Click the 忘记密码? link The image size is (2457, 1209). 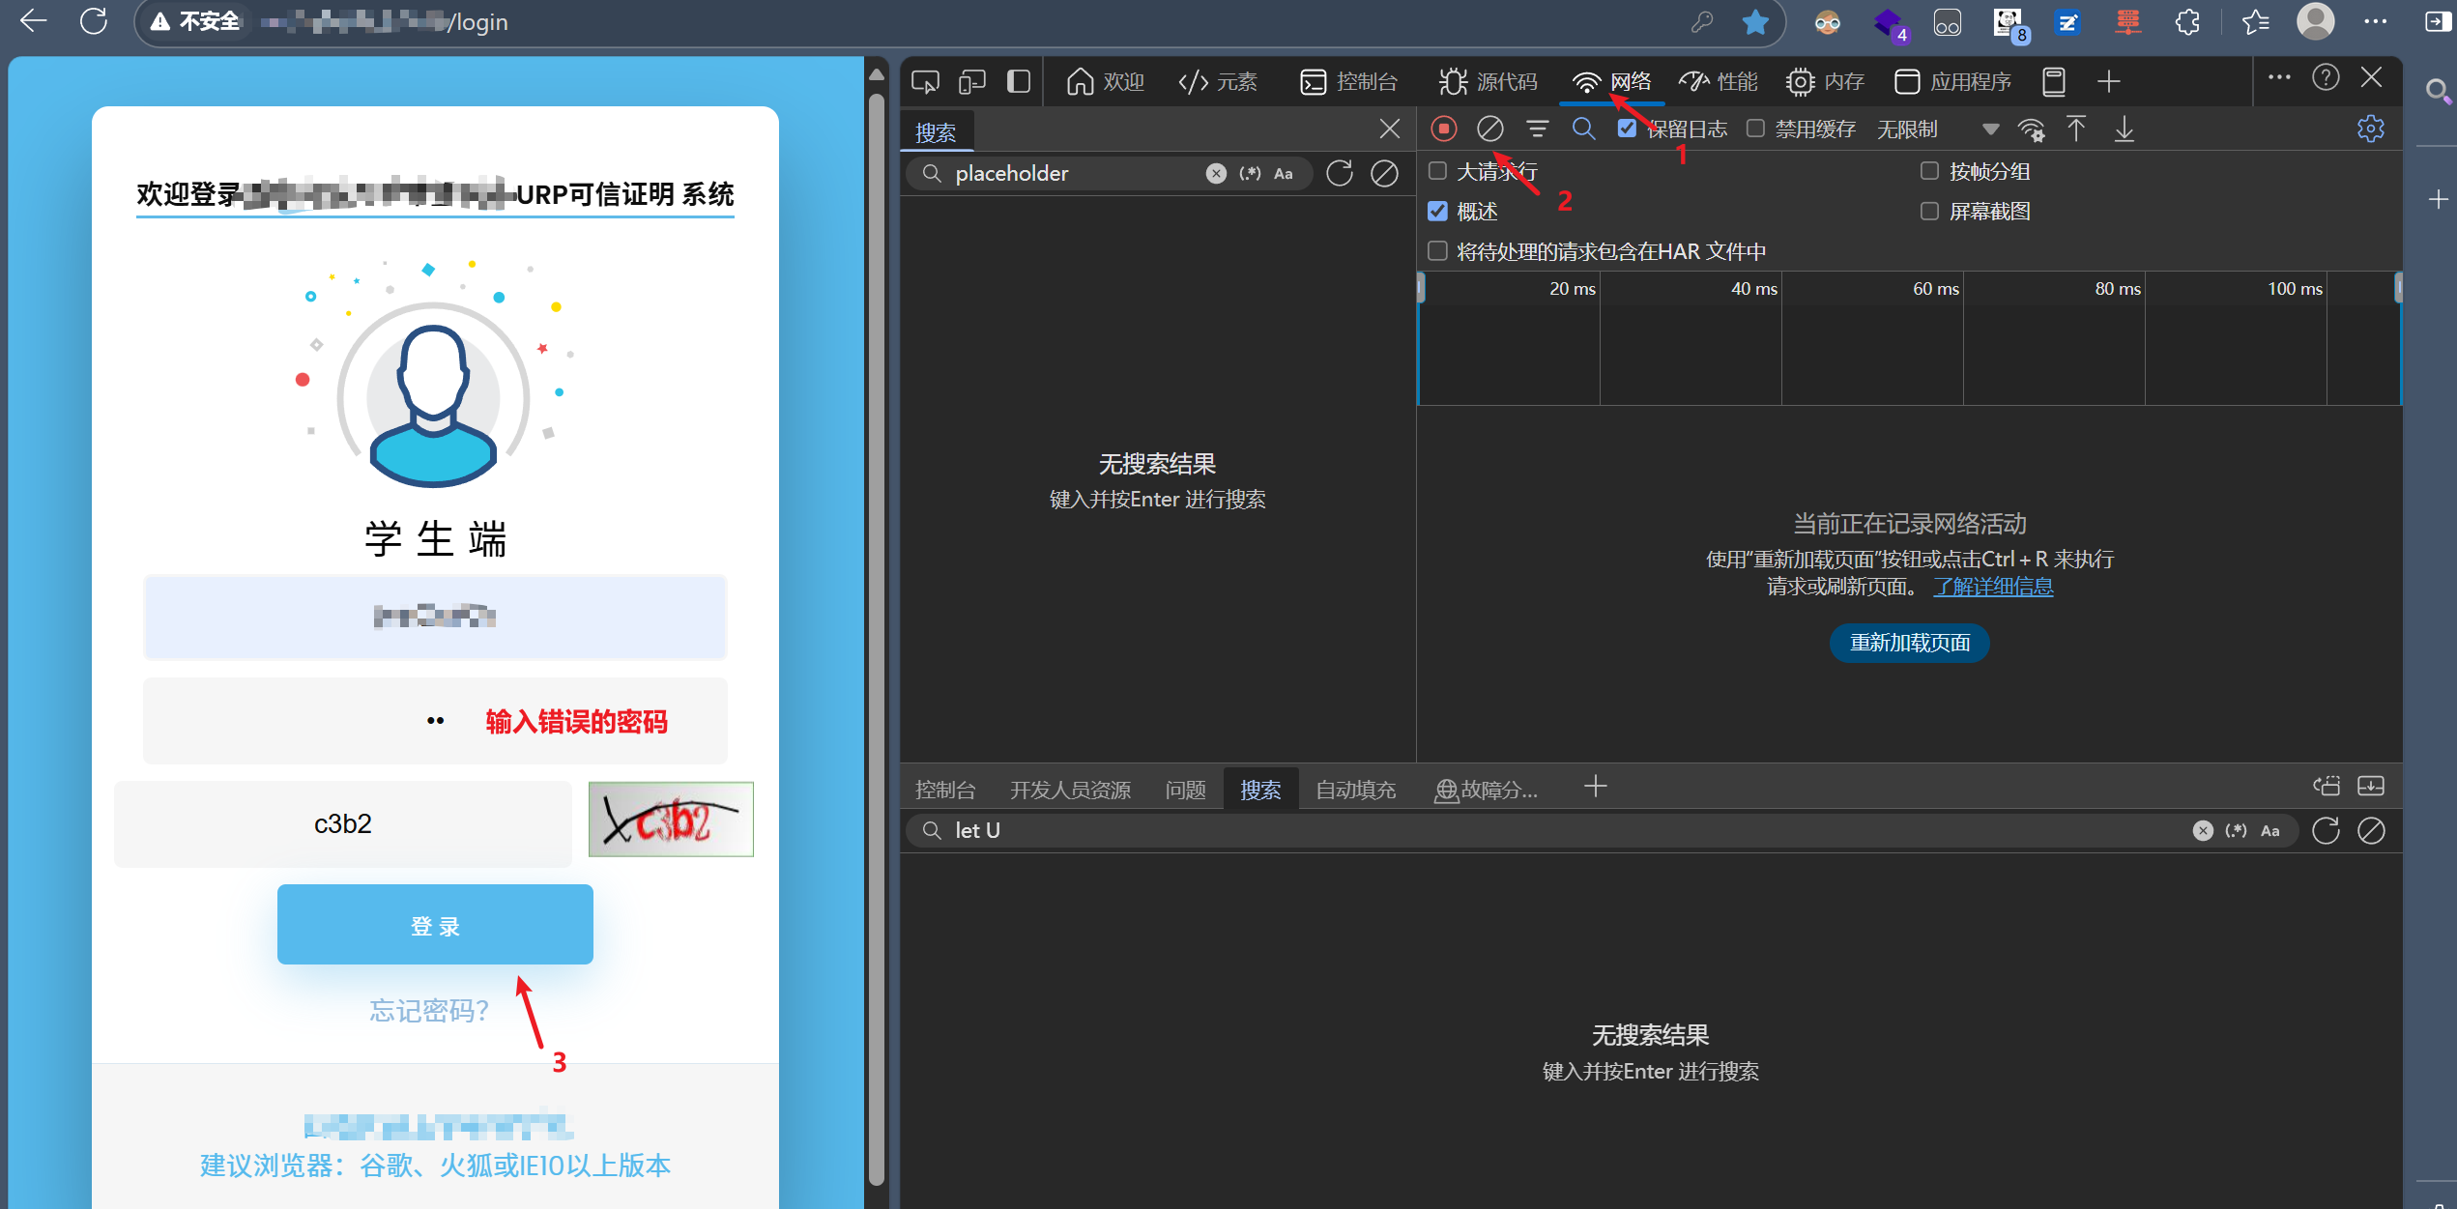[x=429, y=1010]
